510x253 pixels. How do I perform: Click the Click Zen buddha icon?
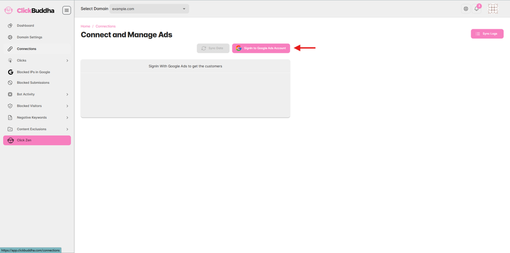[11, 140]
